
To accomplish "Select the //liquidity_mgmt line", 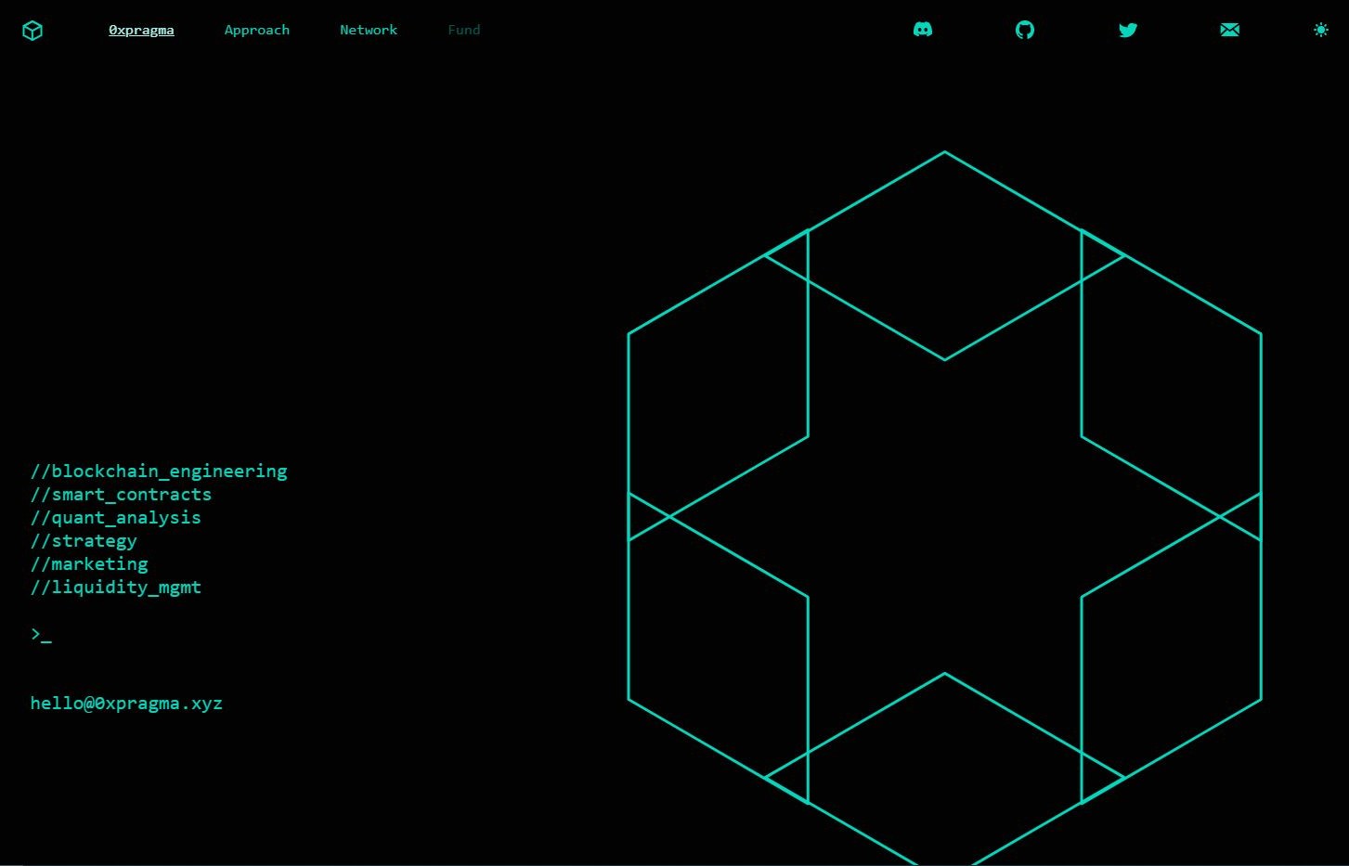I will pos(116,587).
